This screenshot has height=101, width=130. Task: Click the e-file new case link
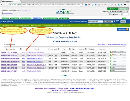(65, 26)
